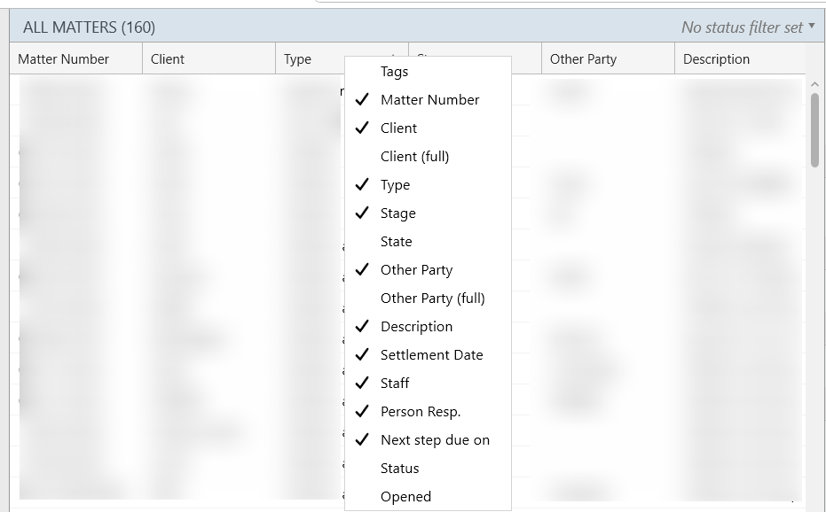Toggle off the Type column

click(395, 185)
